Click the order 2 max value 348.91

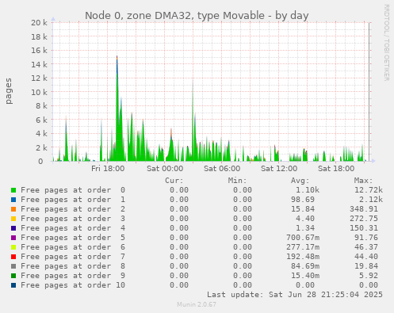click(x=364, y=209)
